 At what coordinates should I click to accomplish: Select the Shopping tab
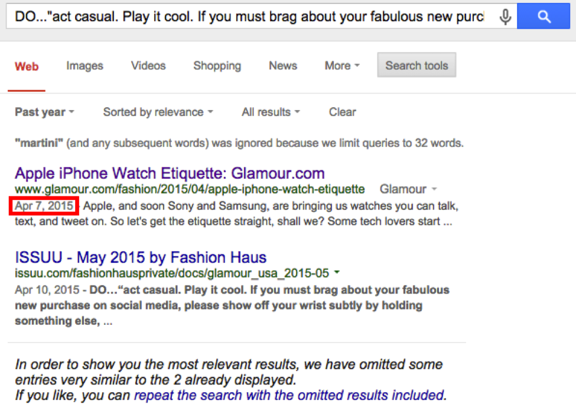217,66
